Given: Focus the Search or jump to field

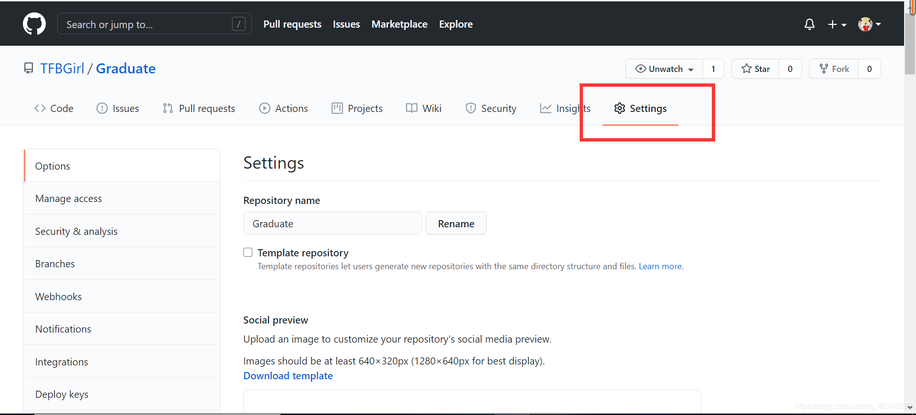Looking at the screenshot, I should tap(155, 24).
